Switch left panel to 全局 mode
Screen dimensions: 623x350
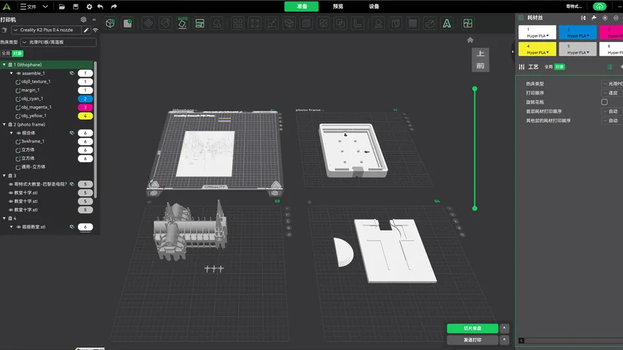tap(6, 53)
